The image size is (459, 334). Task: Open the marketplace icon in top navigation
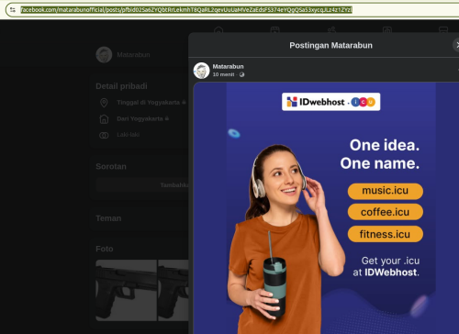click(x=443, y=30)
